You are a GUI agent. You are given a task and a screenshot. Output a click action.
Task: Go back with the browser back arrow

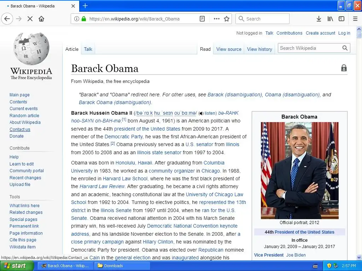pyautogui.click(x=7, y=19)
